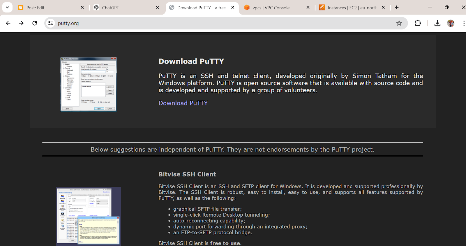Close the vpcs VPC Console tab
The width and height of the screenshot is (466, 246).
click(x=308, y=8)
